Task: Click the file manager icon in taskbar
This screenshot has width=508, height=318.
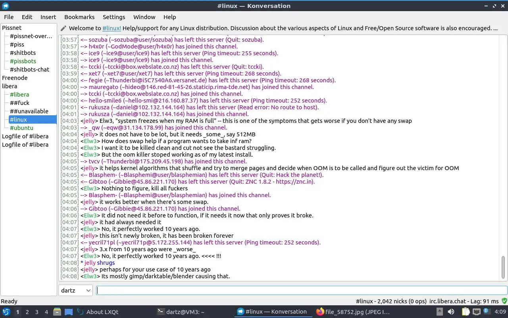Action: click(x=57, y=312)
